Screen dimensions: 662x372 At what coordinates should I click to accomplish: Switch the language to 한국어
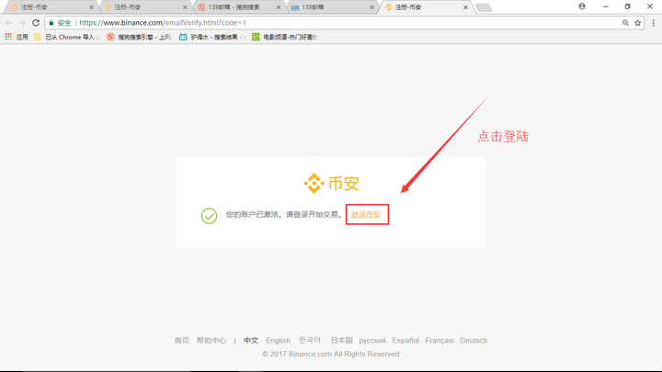[x=310, y=340]
